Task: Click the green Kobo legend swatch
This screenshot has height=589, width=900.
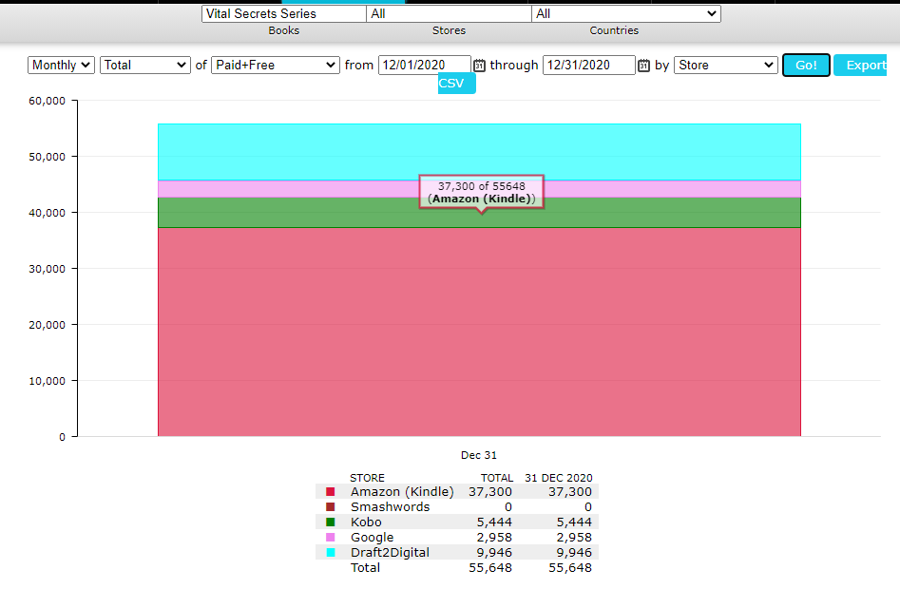Action: [331, 522]
